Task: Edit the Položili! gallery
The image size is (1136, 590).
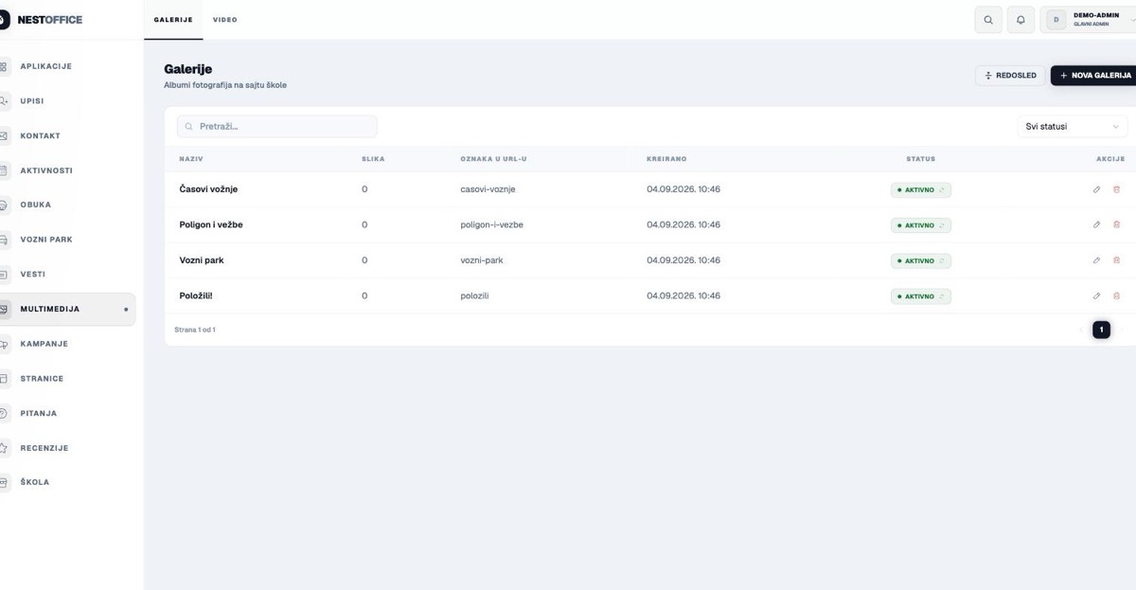Action: click(x=1096, y=295)
